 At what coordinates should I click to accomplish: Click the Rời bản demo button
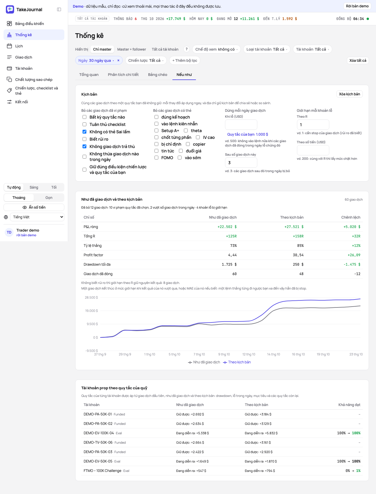pyautogui.click(x=357, y=6)
